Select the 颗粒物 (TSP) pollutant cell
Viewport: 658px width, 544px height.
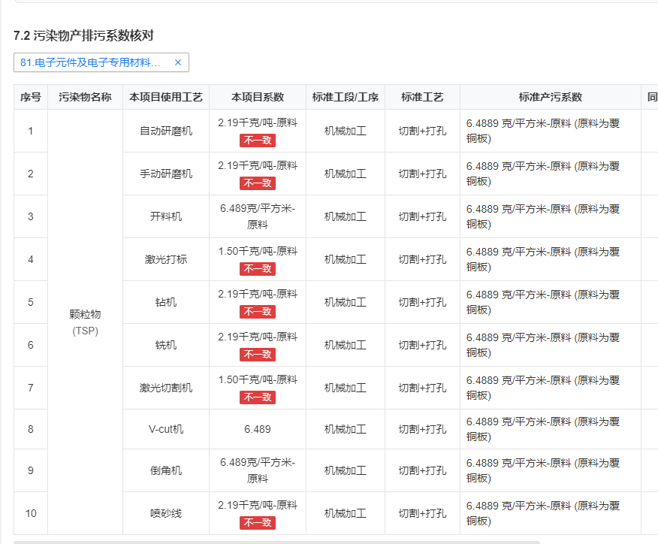coord(85,322)
